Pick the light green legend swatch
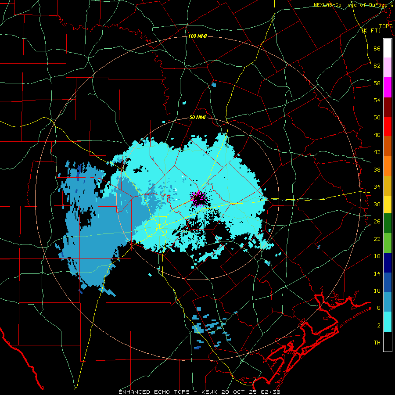The width and height of the screenshot is (395, 395). 388,243
